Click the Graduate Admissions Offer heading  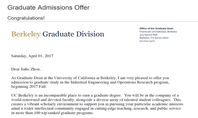coord(49,7)
